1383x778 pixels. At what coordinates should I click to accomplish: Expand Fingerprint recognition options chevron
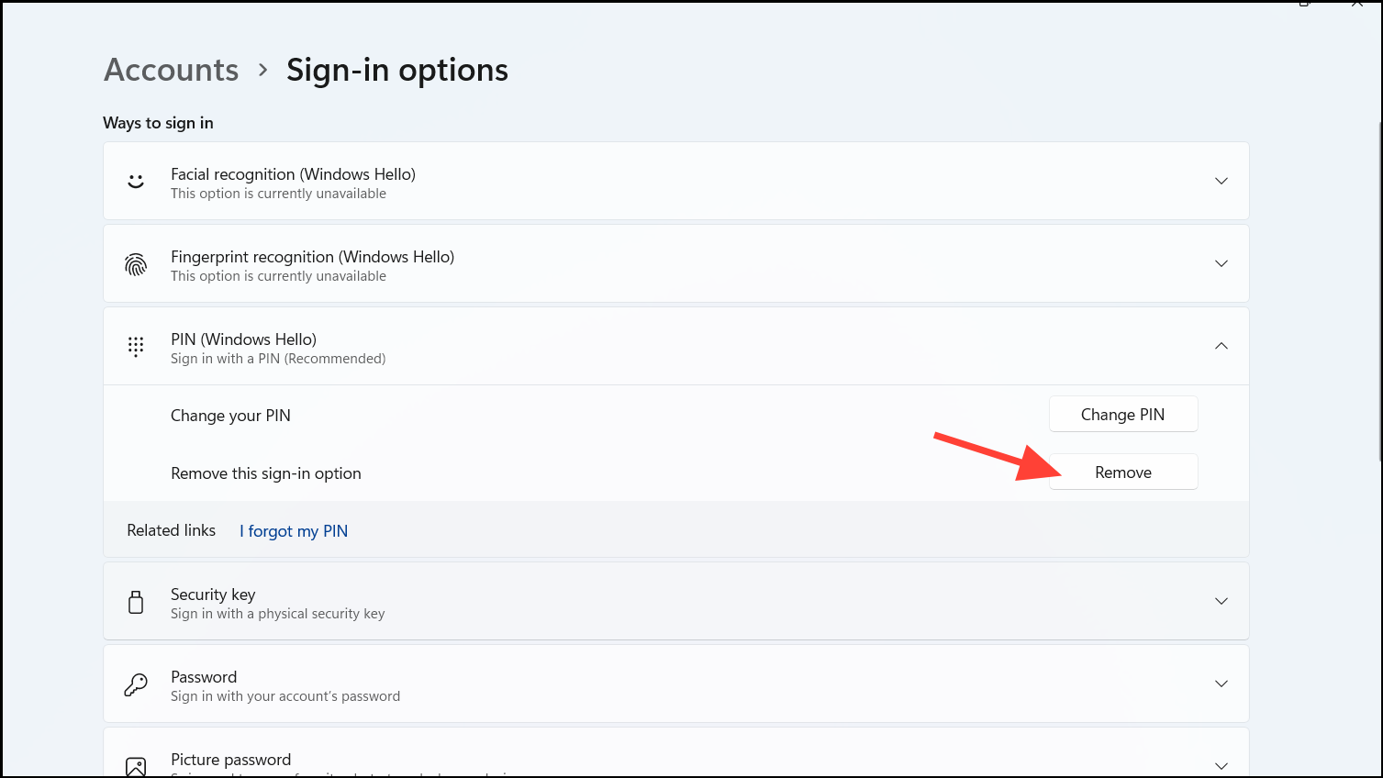pos(1221,263)
